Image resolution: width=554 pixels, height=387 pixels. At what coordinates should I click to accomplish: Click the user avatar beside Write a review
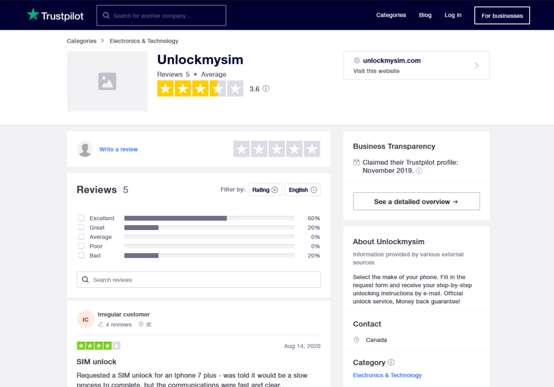click(85, 149)
